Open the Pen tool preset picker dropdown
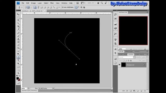The image size is (166, 93). [22, 7]
